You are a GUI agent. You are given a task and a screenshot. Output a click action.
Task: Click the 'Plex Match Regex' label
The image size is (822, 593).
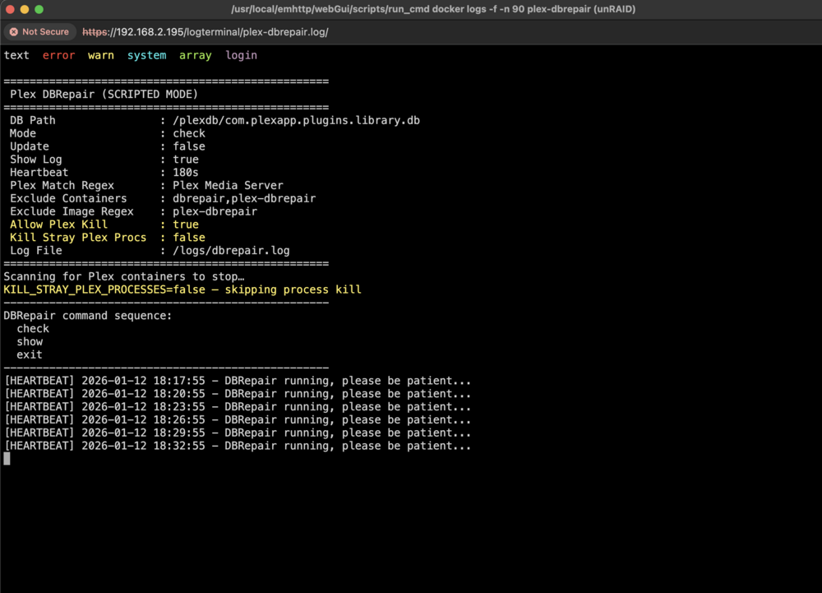click(62, 186)
